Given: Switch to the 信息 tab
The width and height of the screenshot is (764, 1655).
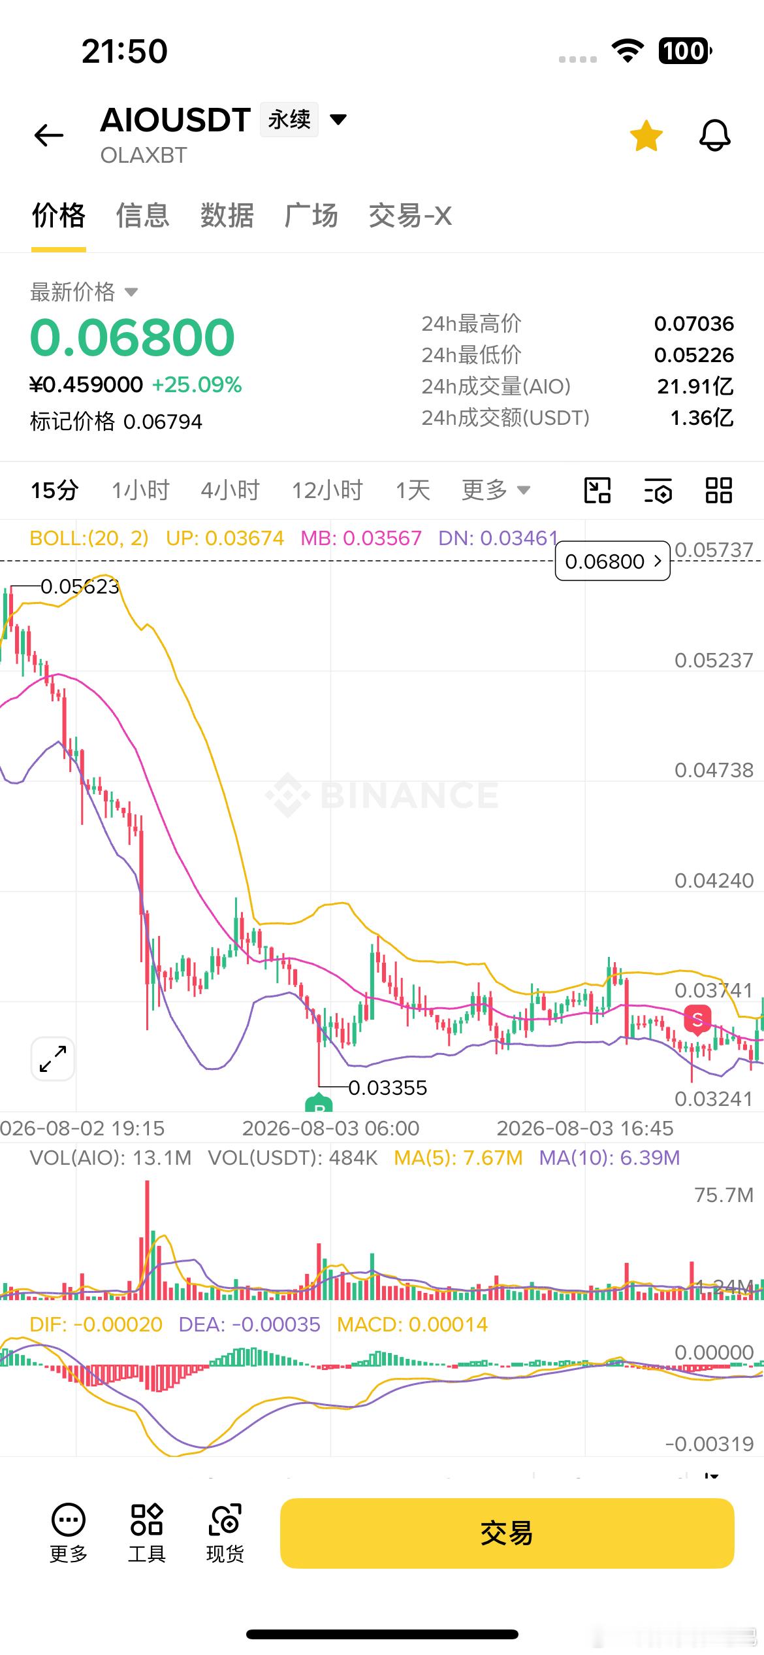Looking at the screenshot, I should tap(143, 215).
